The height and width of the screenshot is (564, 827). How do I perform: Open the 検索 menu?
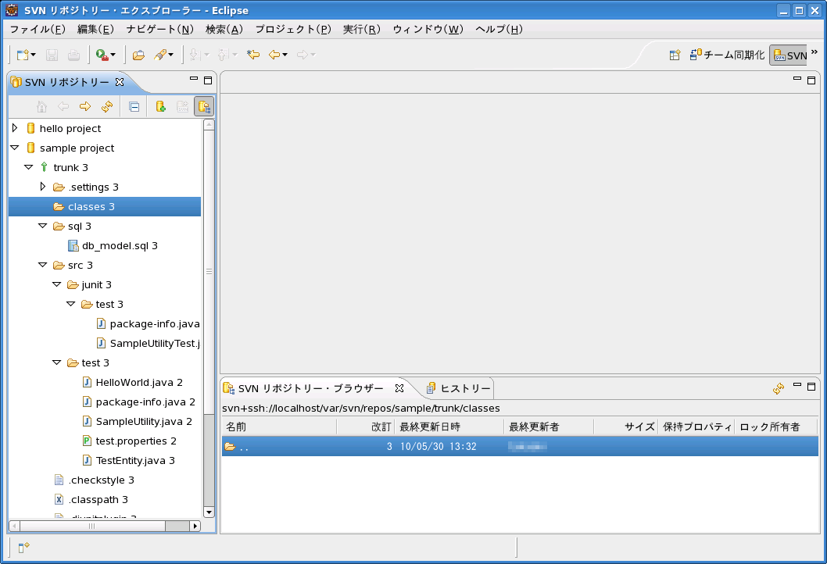coord(224,29)
